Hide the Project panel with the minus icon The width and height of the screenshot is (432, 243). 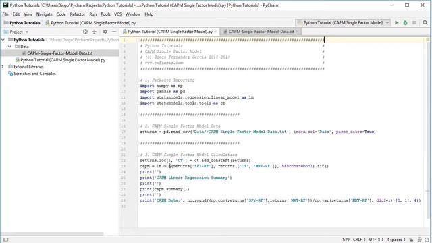(x=114, y=32)
